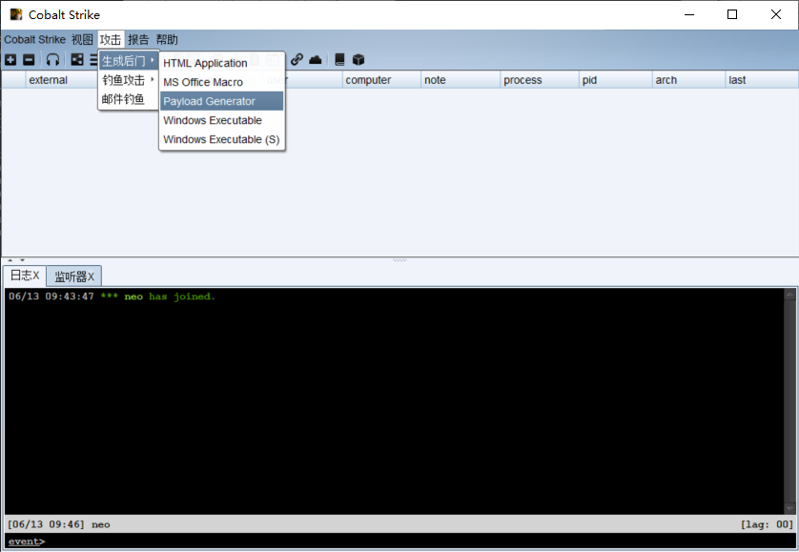Close the 日志 tab with its X
Image resolution: width=799 pixels, height=552 pixels.
35,276
